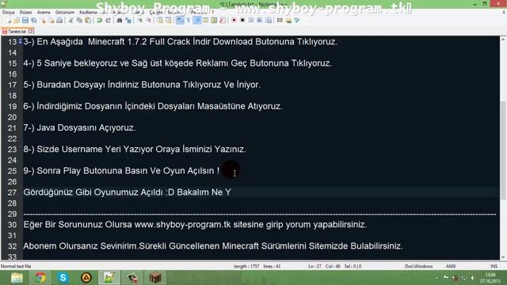Select the Tanıtım.txt document tab
The image size is (507, 285).
click(x=17, y=32)
